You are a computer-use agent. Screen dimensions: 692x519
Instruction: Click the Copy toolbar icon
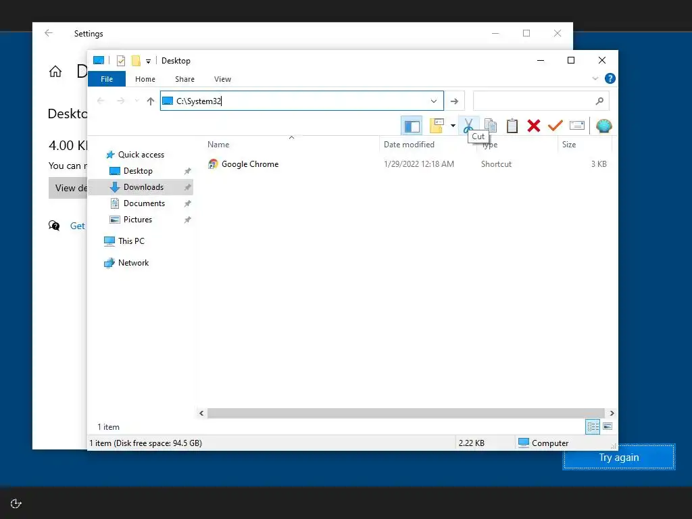pos(491,126)
